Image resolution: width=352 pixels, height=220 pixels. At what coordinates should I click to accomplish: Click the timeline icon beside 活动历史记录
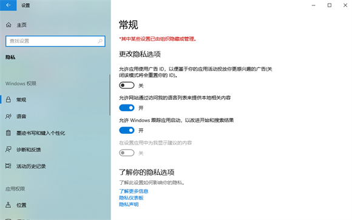8,166
